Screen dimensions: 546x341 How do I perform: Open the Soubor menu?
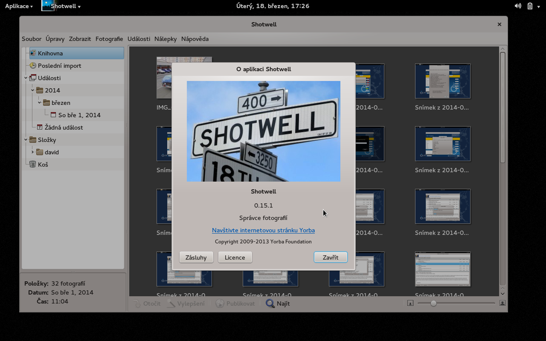32,39
